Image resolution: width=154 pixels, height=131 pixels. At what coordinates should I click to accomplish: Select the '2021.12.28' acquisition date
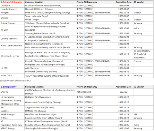pos(124,76)
